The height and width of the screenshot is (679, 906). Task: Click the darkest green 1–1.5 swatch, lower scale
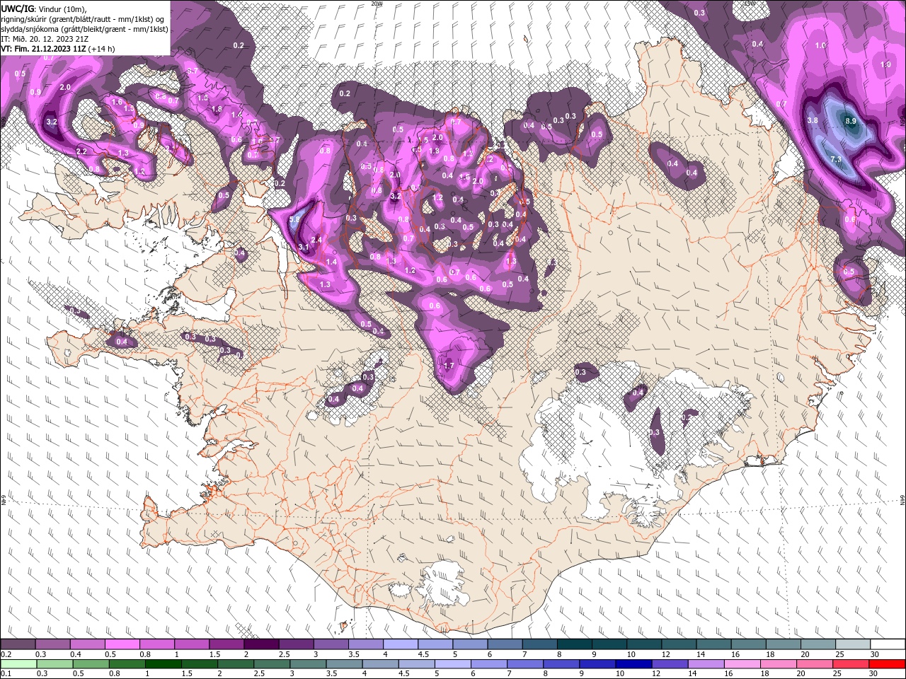(163, 663)
